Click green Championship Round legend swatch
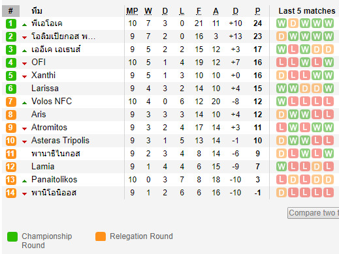The image size is (339, 254). coord(12,236)
